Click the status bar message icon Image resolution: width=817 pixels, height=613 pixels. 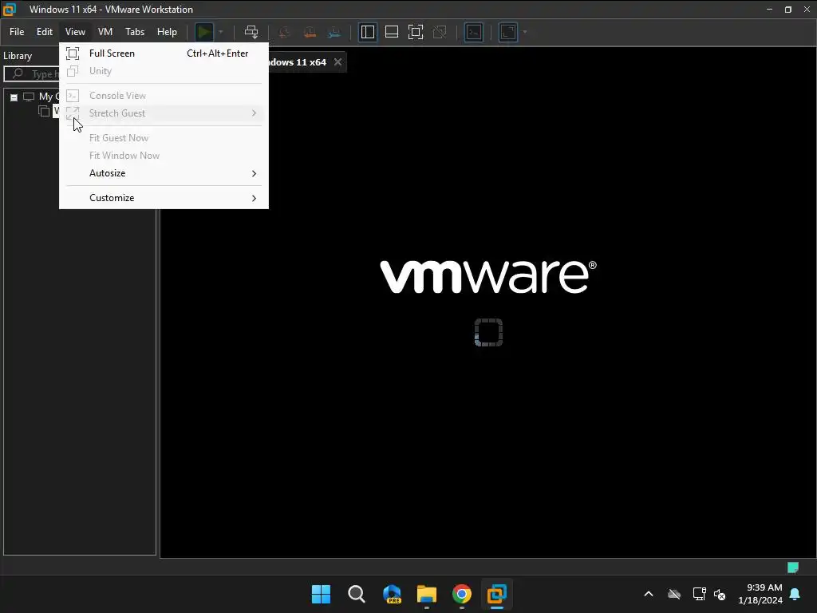click(x=792, y=568)
